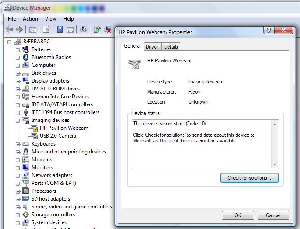Expand the Ports (COM & LPT) node
This screenshot has height=229, width=300.
pyautogui.click(x=18, y=184)
